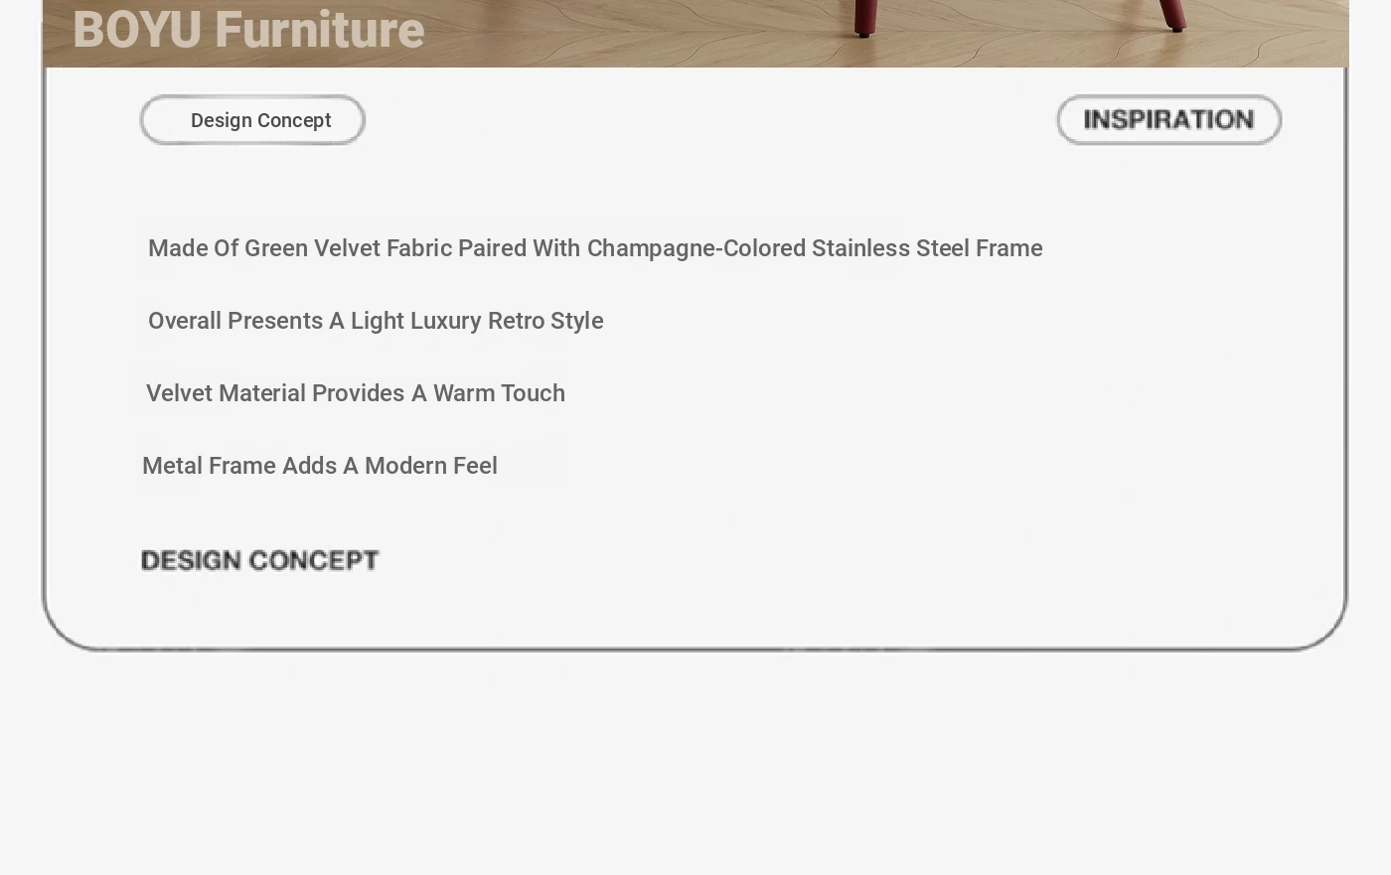Click the Furniture word in the banner title
1391x875 pixels.
(x=320, y=30)
